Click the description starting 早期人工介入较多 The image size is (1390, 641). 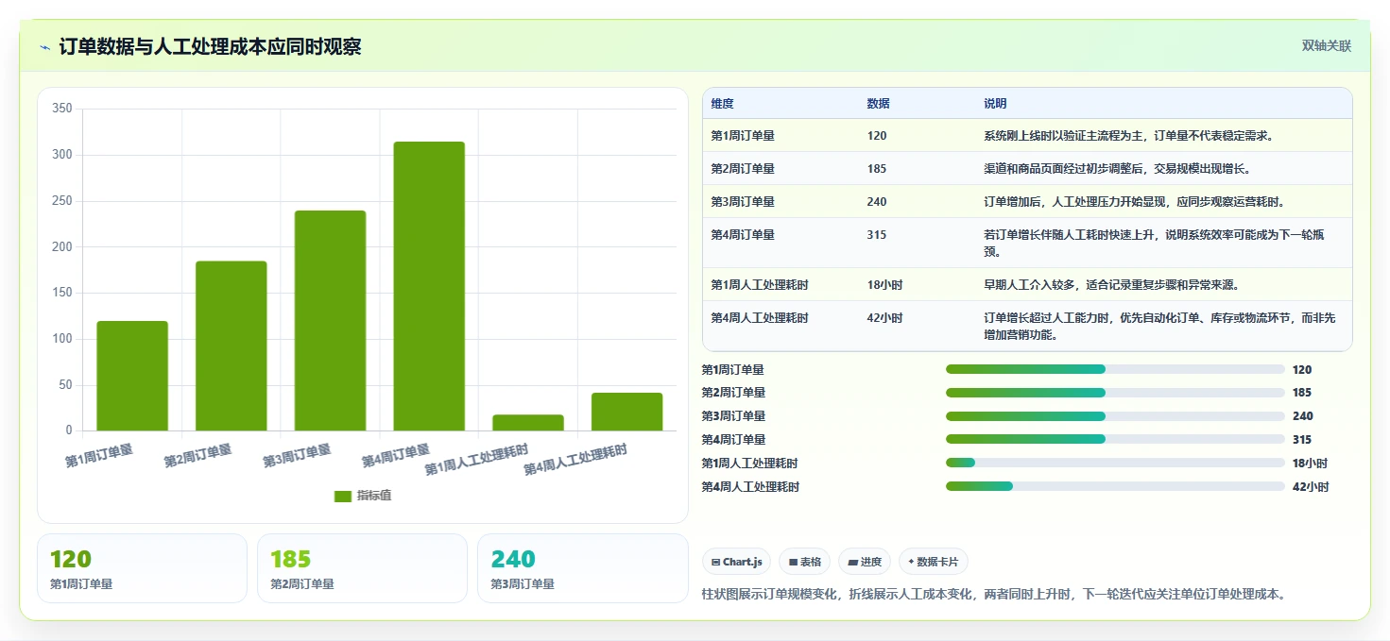tap(1111, 285)
